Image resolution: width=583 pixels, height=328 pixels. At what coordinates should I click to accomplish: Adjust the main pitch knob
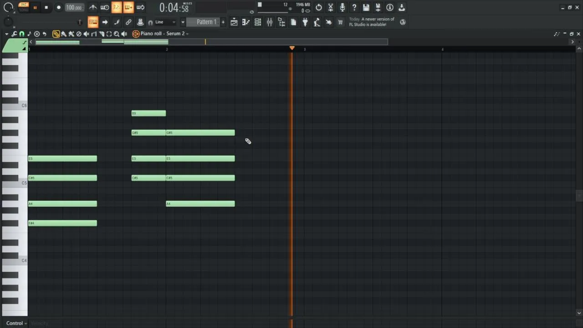8,22
